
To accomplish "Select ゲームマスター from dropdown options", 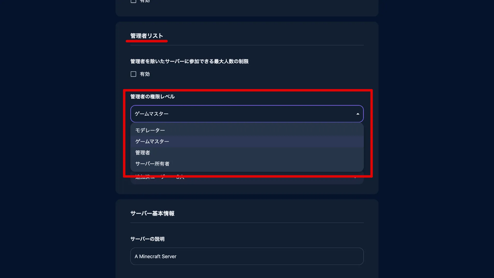I will click(x=152, y=141).
